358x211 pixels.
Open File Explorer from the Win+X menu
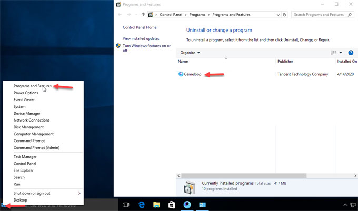pyautogui.click(x=24, y=170)
